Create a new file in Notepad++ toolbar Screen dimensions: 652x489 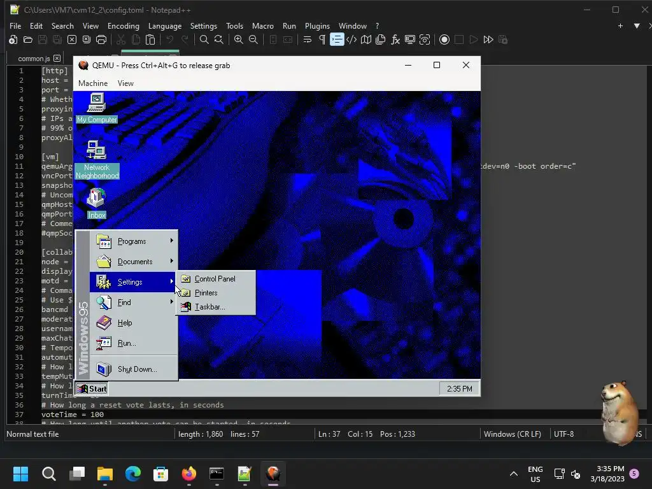(13, 39)
